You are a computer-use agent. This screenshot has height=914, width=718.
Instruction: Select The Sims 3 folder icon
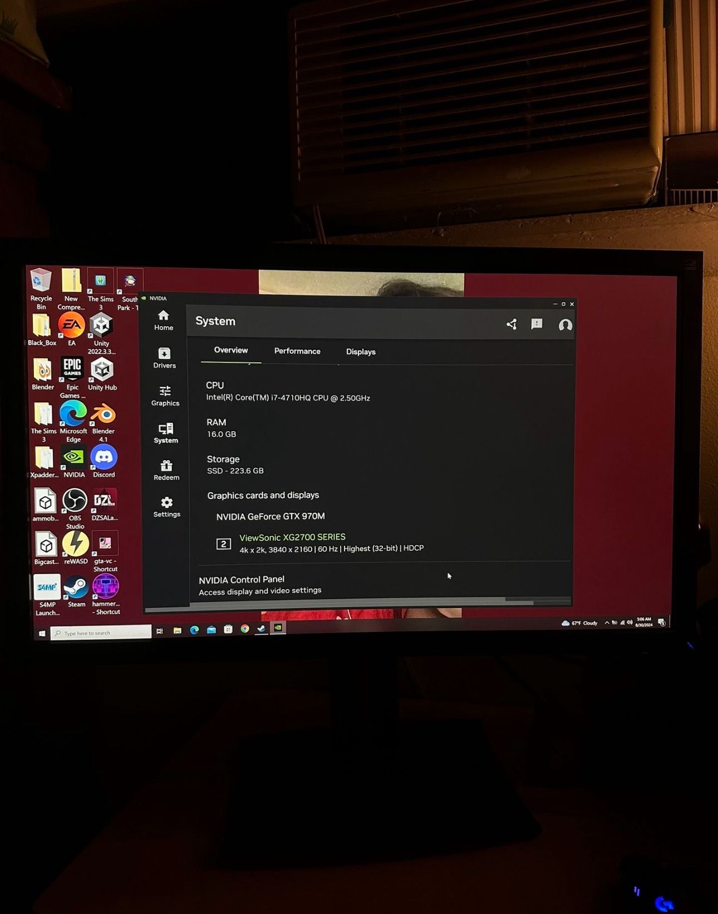(x=43, y=423)
